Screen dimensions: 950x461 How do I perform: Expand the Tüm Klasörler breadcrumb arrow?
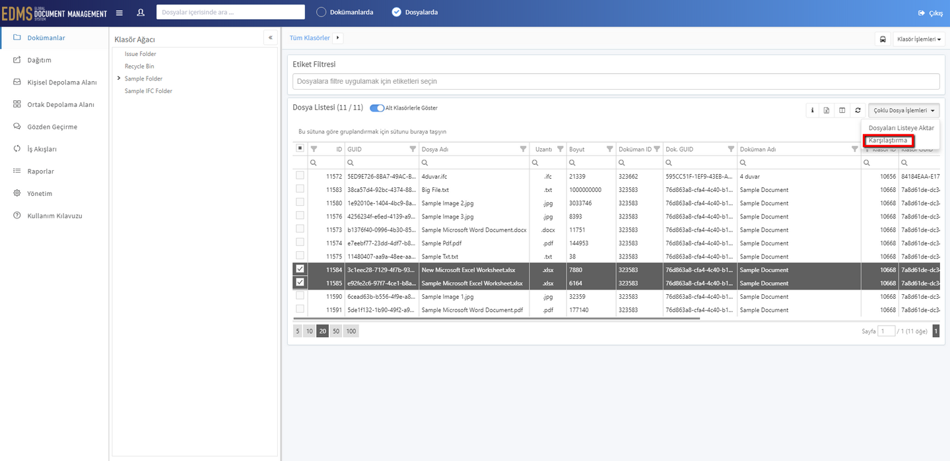pyautogui.click(x=338, y=38)
